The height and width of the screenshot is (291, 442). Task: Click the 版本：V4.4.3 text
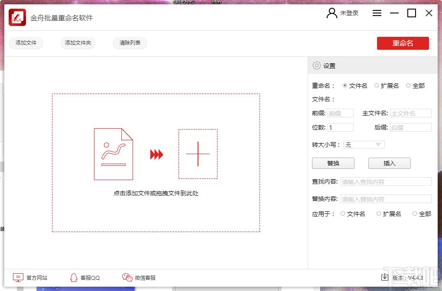click(x=408, y=278)
